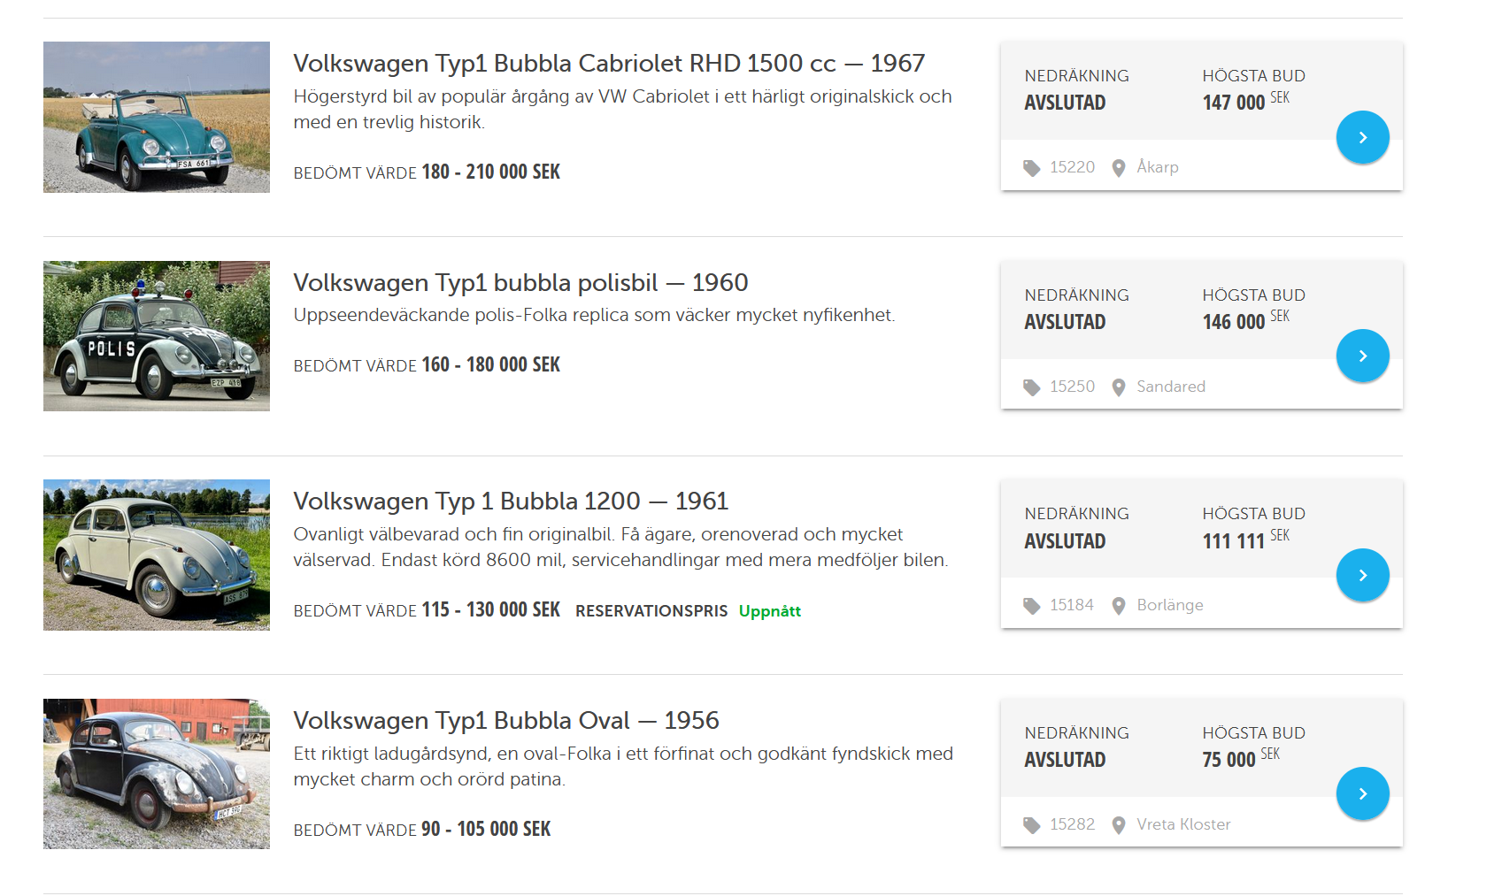Click Volkswagen Typ1 bubbla polisbil title
1502x896 pixels.
coord(520,283)
